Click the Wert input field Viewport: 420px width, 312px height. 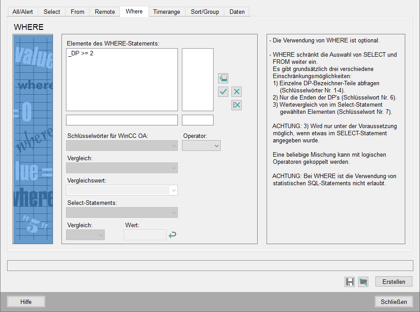point(145,235)
